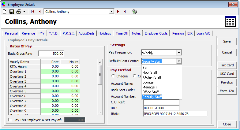This screenshot has height=130, width=240.
Task: Open the employee name selector dropdown
Action: point(111,12)
